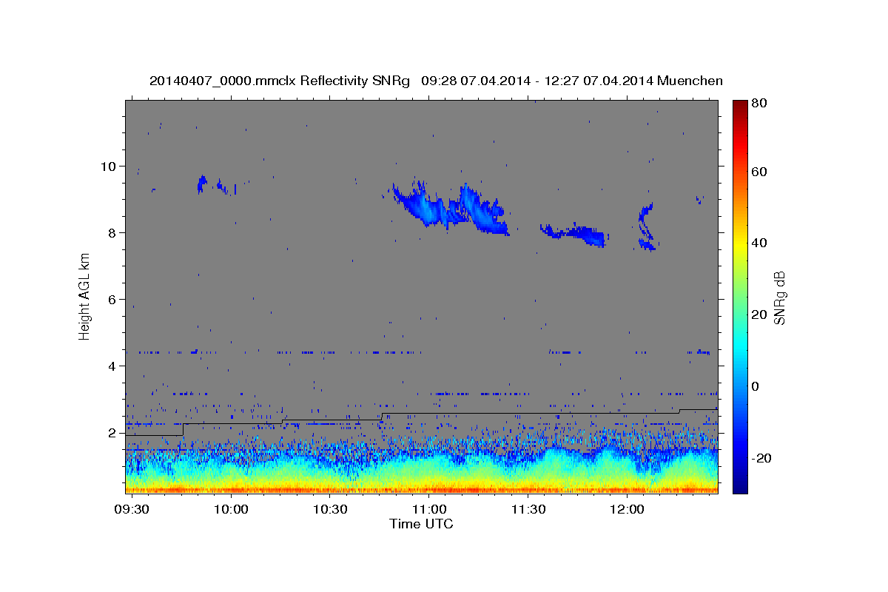Click the 10:30 time tick label
This screenshot has height=592, width=888.
tap(330, 511)
